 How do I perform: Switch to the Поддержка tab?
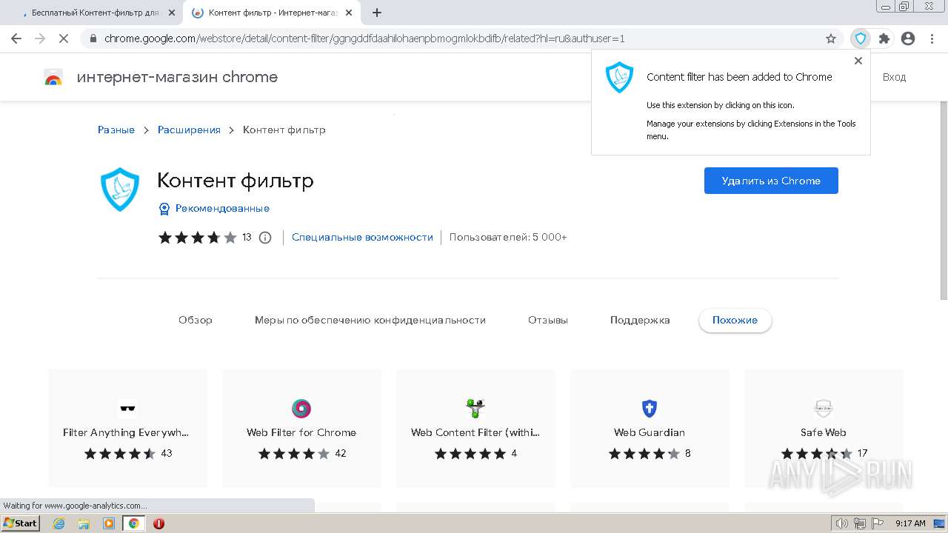640,321
